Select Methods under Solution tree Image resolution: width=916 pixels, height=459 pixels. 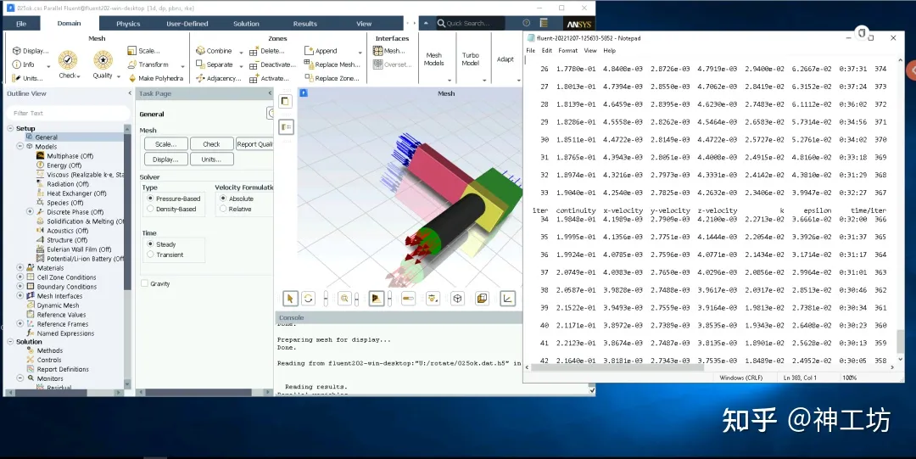tap(50, 351)
